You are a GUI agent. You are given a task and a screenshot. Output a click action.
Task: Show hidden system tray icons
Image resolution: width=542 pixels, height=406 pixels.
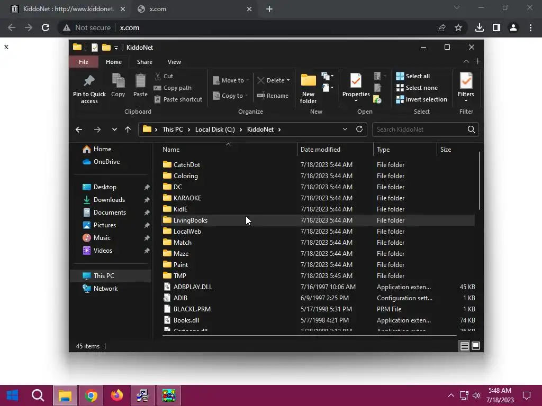click(451, 395)
